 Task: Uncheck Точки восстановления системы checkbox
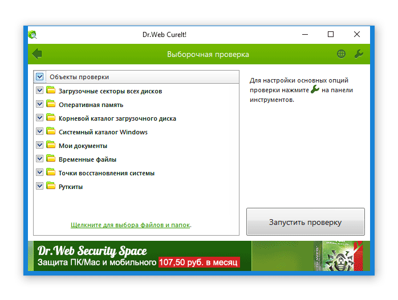(x=39, y=172)
